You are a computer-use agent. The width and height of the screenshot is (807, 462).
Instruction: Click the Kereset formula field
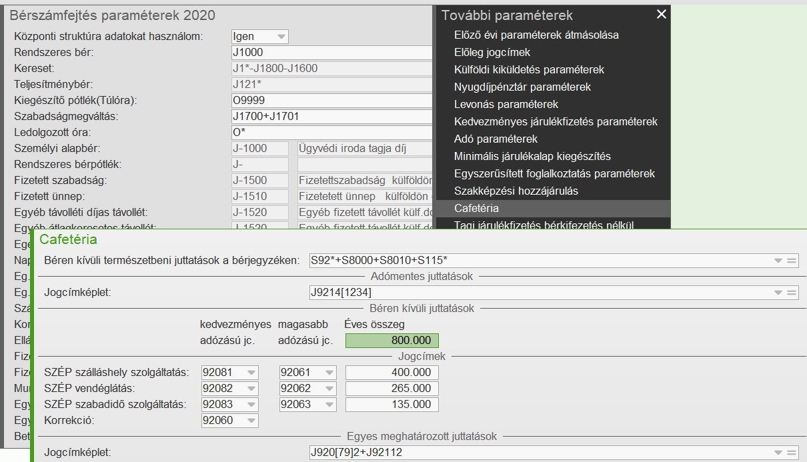click(x=332, y=69)
